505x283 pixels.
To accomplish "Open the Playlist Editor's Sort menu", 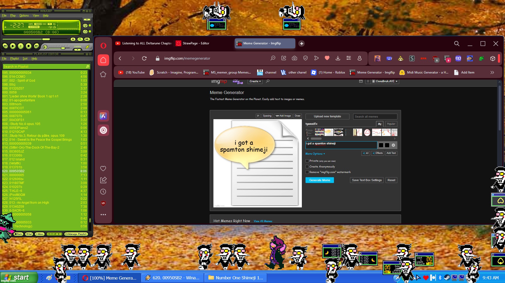I will [x=25, y=59].
